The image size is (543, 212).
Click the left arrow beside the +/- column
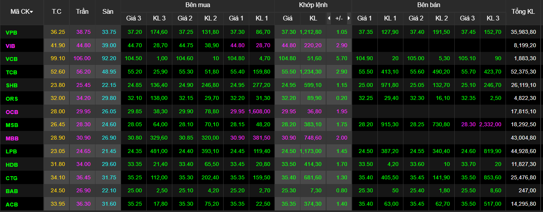[329, 18]
